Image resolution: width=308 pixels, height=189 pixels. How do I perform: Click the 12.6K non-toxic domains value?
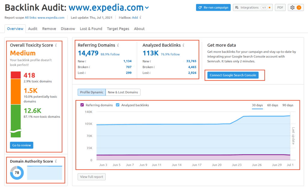[x=32, y=111]
